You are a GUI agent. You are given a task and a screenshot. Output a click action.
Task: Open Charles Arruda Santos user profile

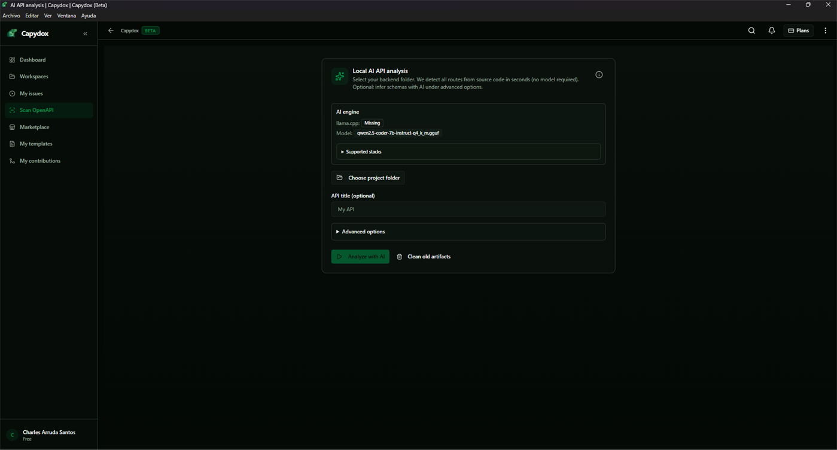point(48,435)
